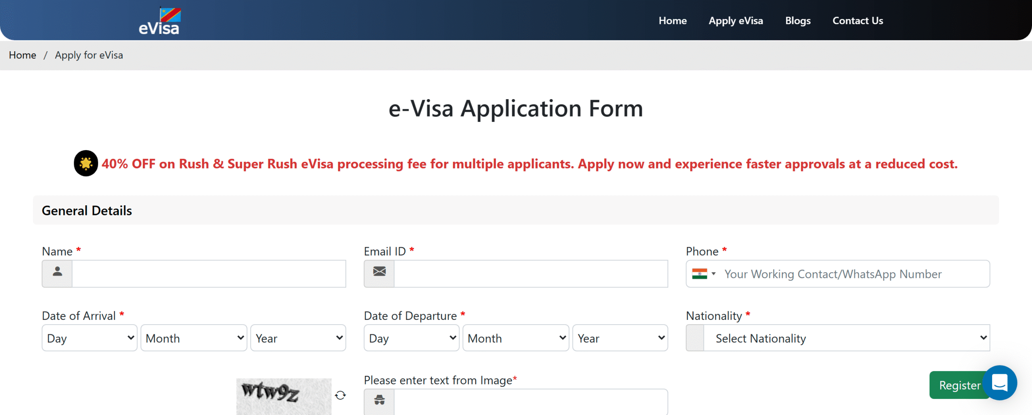This screenshot has height=415, width=1032.
Task: Click the incognito icon beside captcha field
Action: (379, 400)
